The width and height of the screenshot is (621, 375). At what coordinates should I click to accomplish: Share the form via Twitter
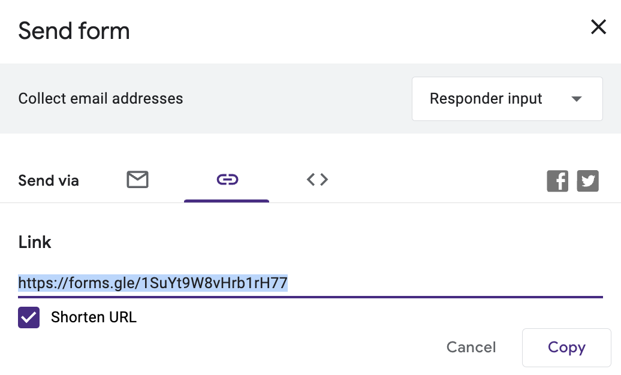click(588, 181)
